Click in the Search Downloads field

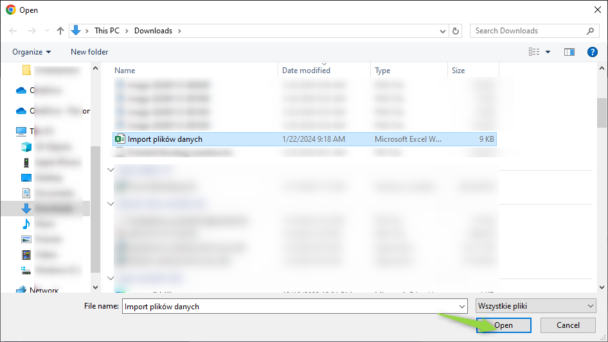[x=527, y=31]
